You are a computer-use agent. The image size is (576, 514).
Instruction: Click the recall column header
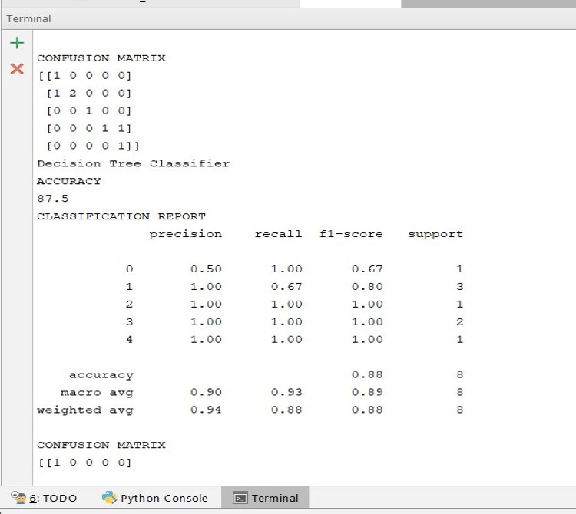click(x=278, y=234)
